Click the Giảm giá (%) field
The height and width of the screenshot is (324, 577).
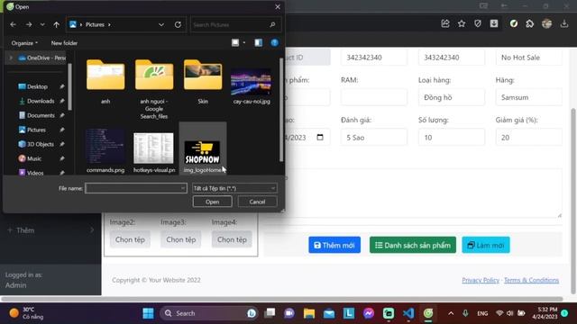[529, 138]
